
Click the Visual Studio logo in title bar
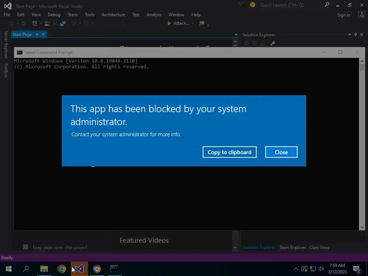point(8,6)
